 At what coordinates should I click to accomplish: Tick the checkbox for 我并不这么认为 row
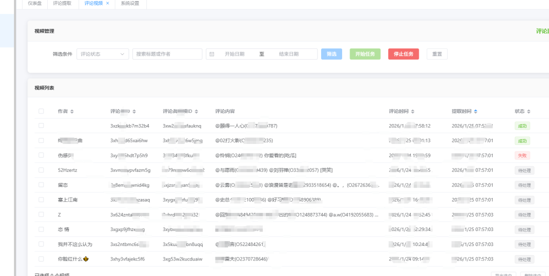tap(41, 244)
